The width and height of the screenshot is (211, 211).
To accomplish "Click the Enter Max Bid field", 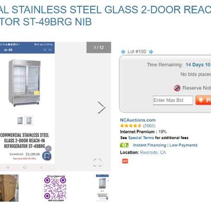I will (173, 100).
